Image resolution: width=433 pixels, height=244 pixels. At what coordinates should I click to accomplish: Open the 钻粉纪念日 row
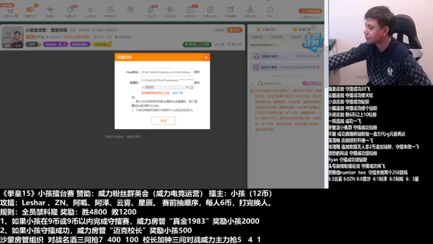tap(286, 56)
